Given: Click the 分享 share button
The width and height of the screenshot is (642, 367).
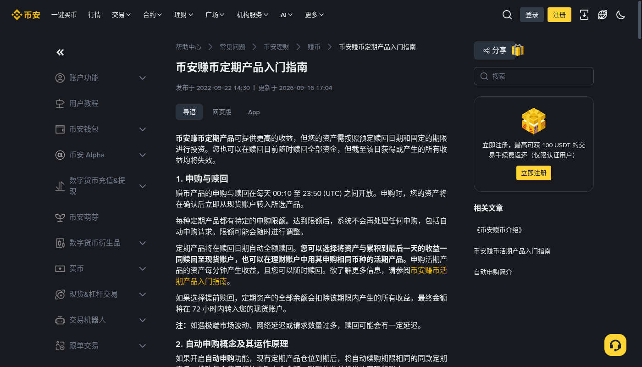Looking at the screenshot, I should click(495, 50).
